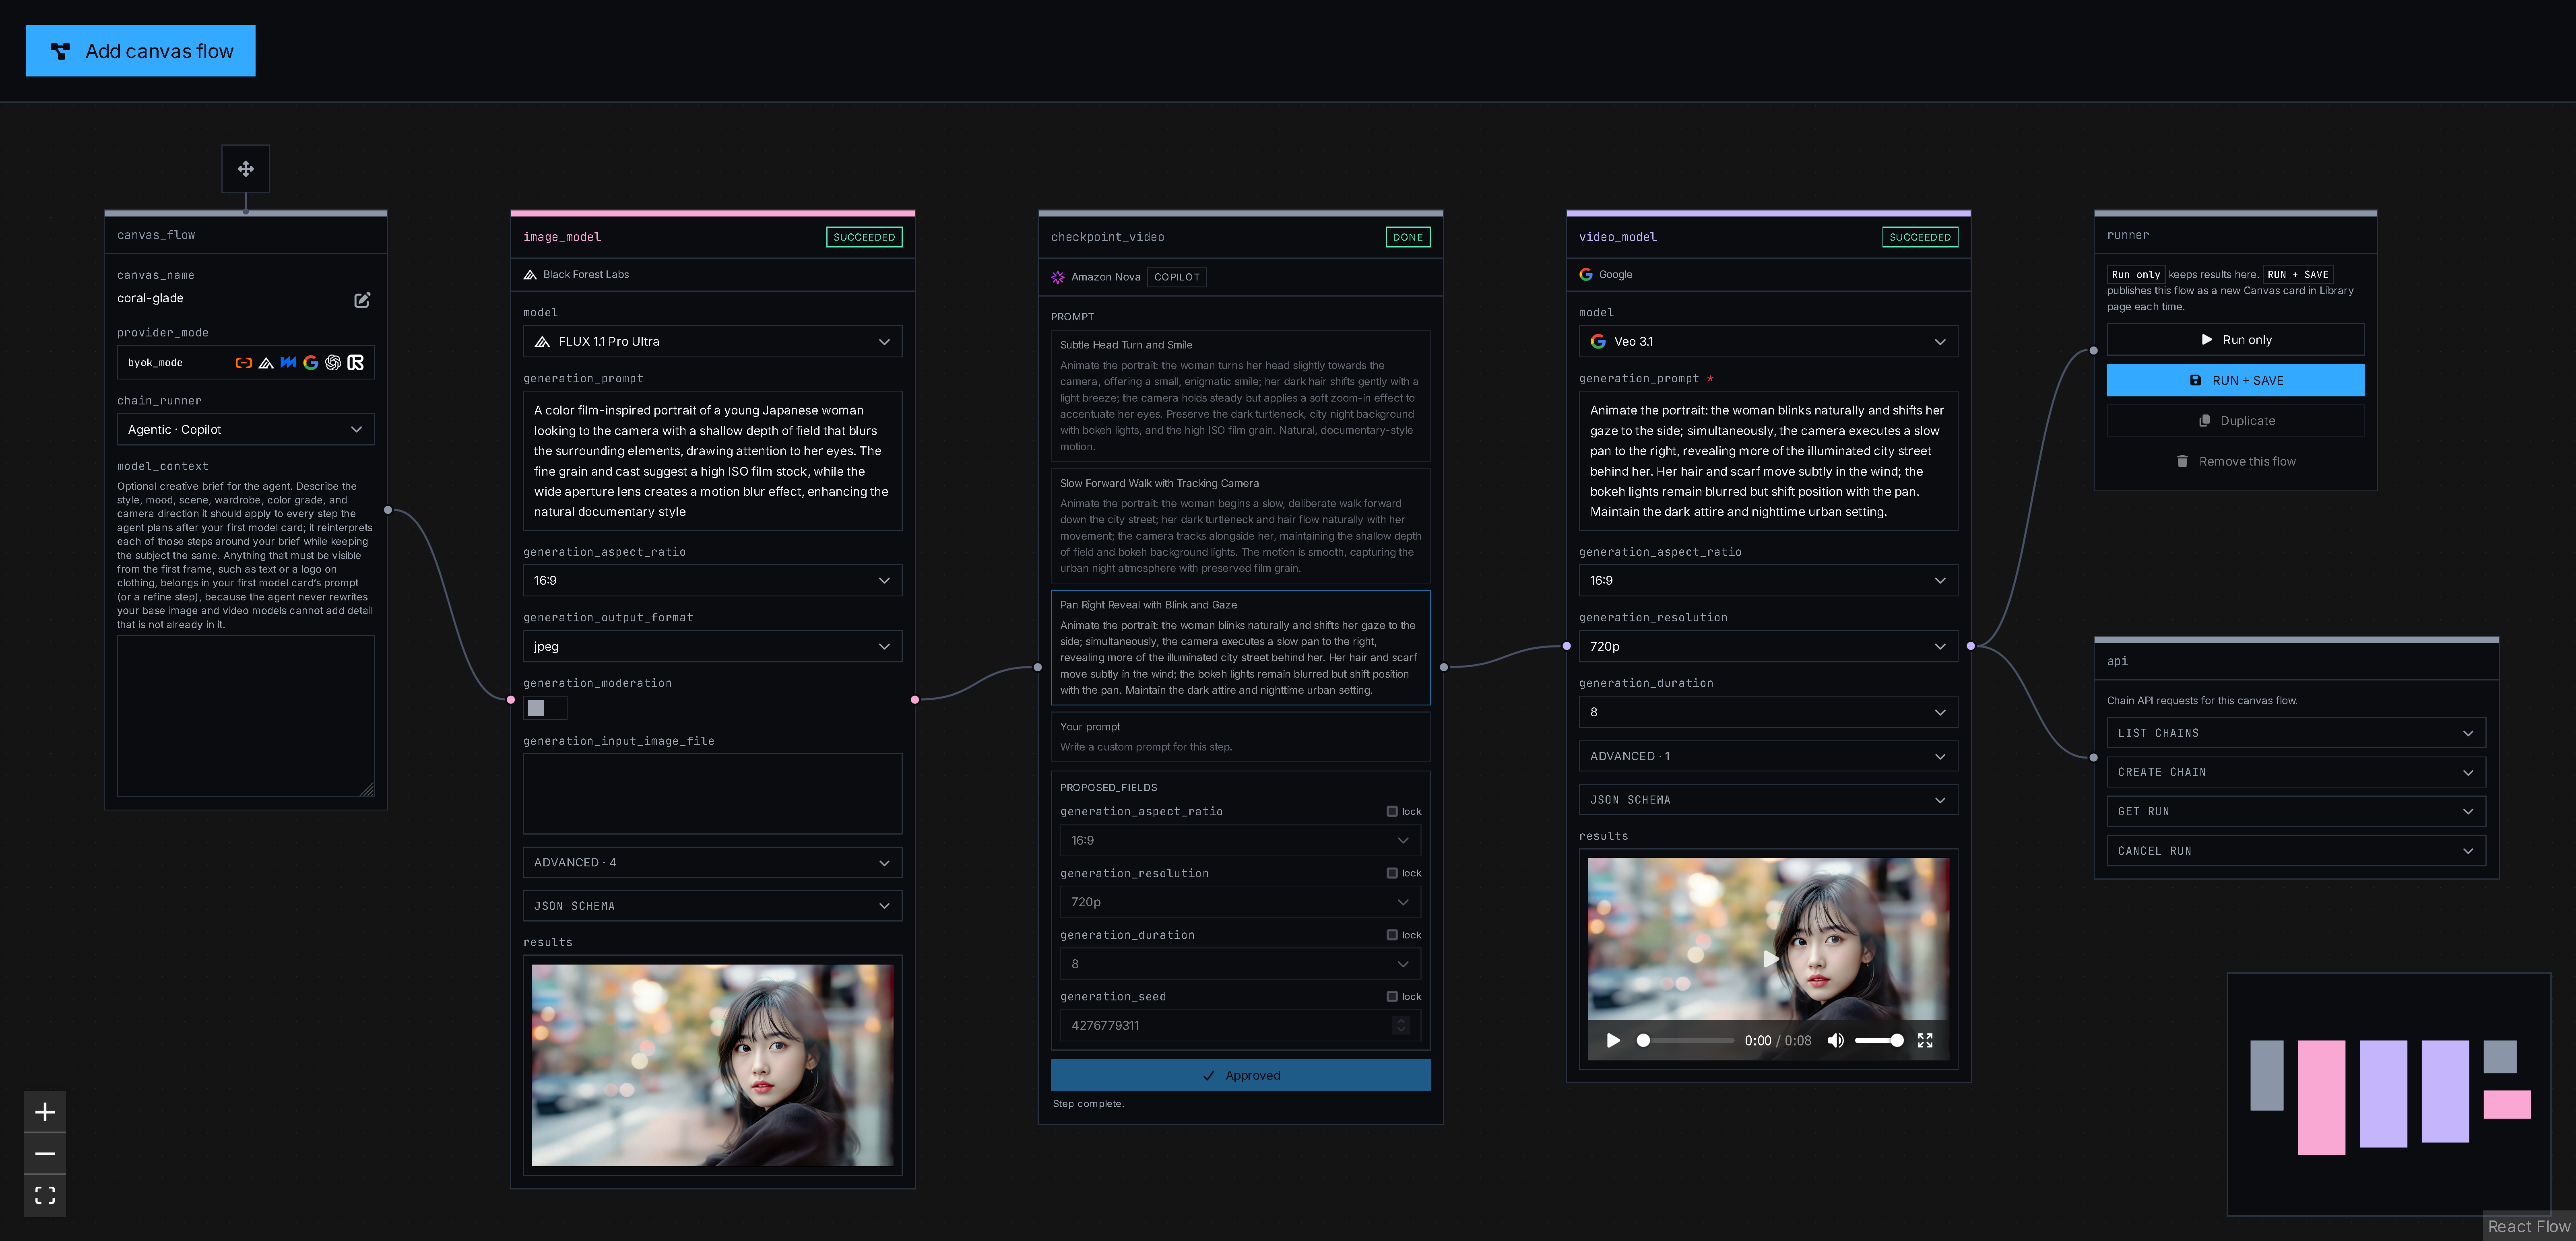Click the Amazon Nova icon in checkpoint_video

click(x=1058, y=277)
